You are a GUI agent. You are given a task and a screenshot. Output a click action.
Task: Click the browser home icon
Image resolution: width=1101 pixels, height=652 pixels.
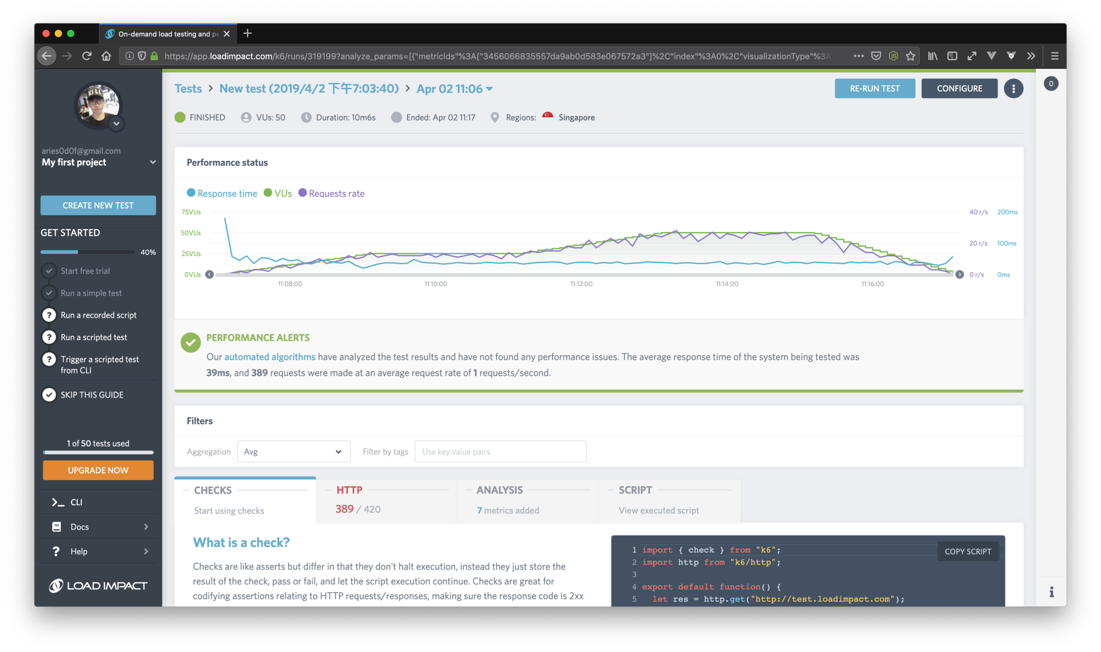[x=106, y=56]
